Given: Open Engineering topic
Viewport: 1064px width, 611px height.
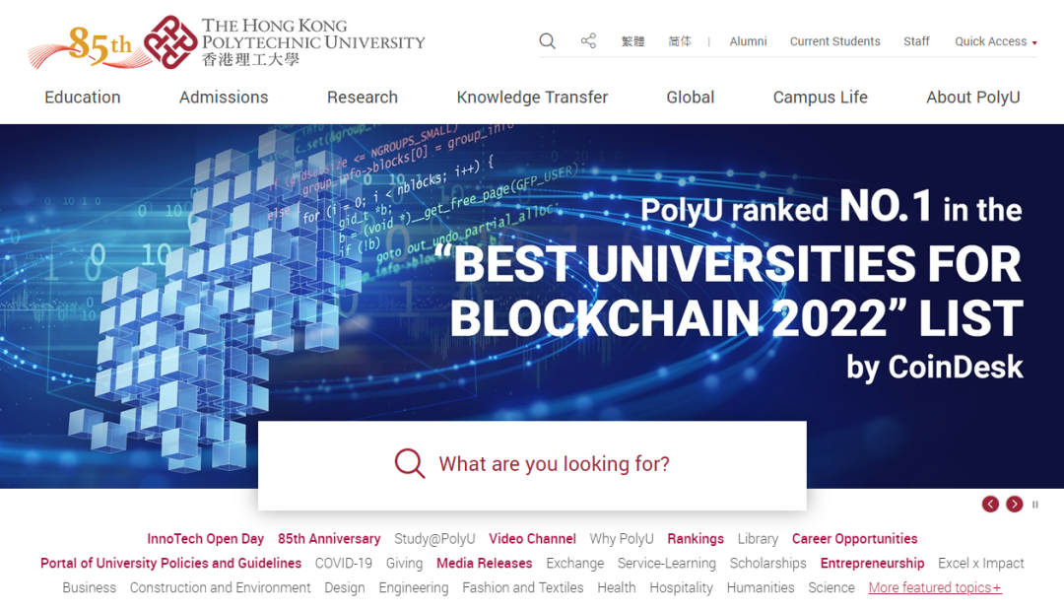Looking at the screenshot, I should (413, 588).
